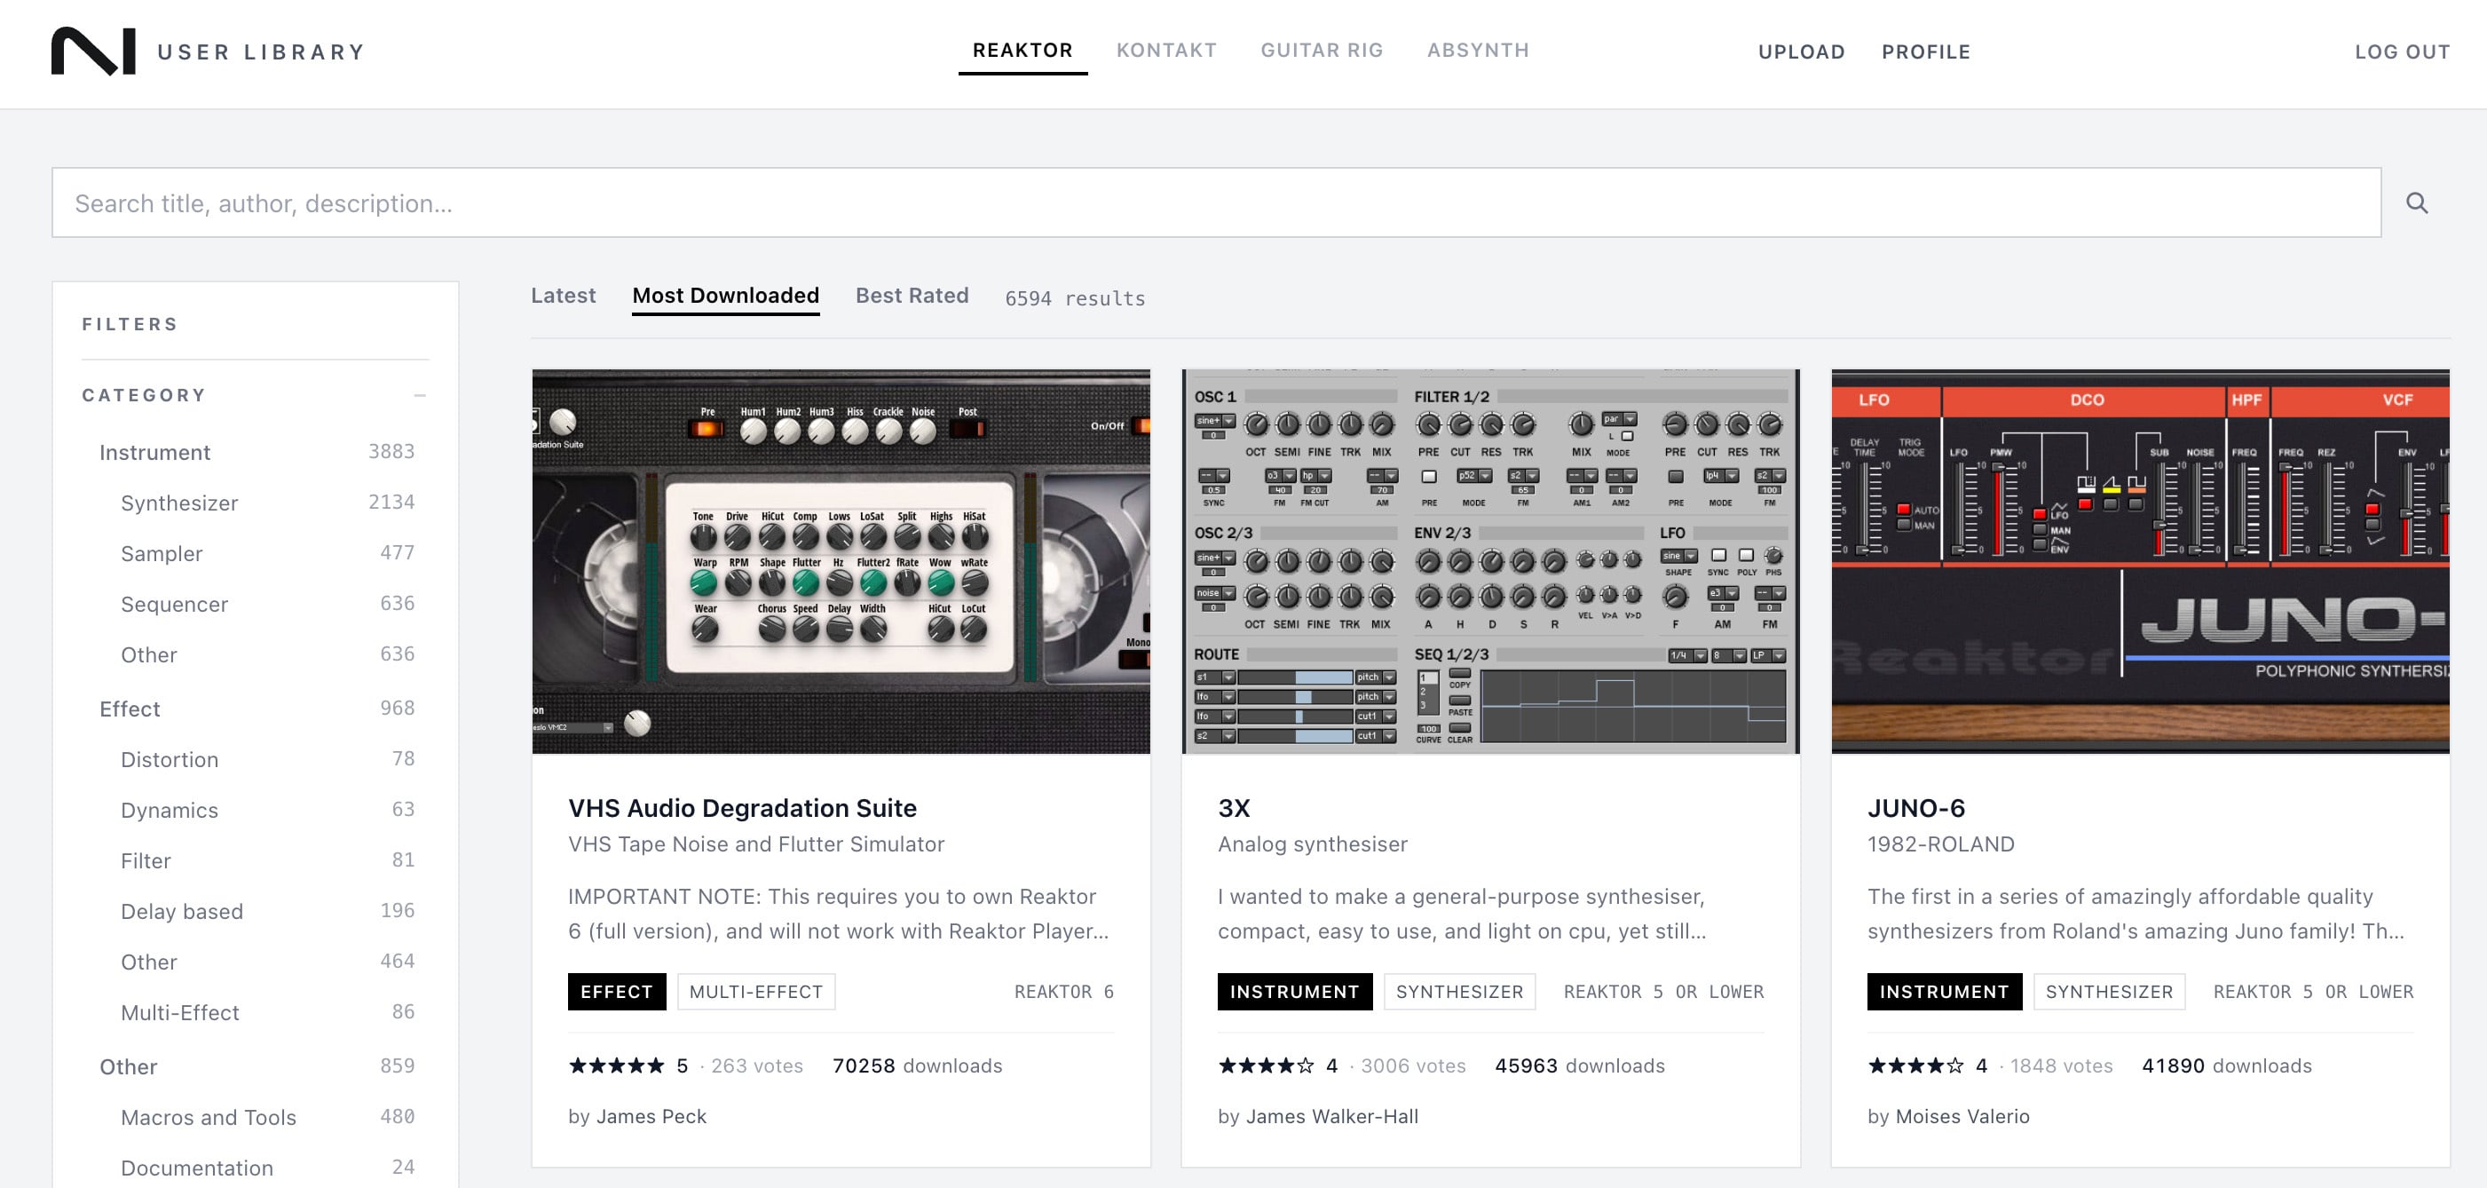
Task: Click the INSTRUMENT tag on JUNO-6 card
Action: pos(1945,992)
